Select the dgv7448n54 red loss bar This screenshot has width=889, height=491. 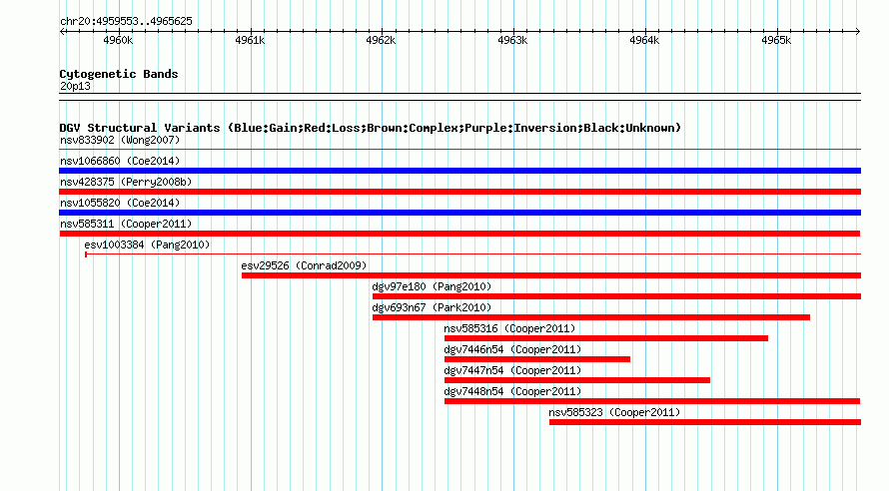click(x=652, y=401)
